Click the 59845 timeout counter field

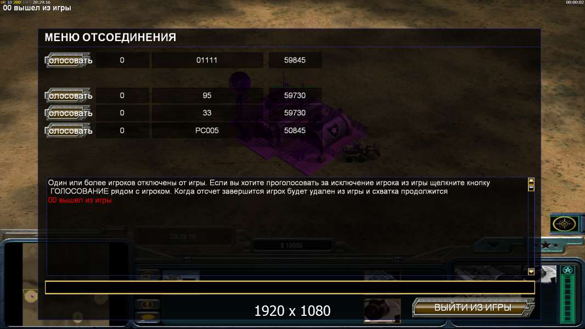295,60
